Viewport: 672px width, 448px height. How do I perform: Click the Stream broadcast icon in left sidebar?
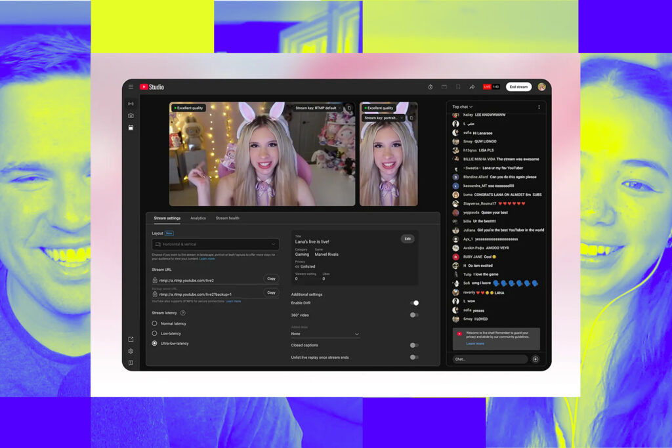click(131, 104)
